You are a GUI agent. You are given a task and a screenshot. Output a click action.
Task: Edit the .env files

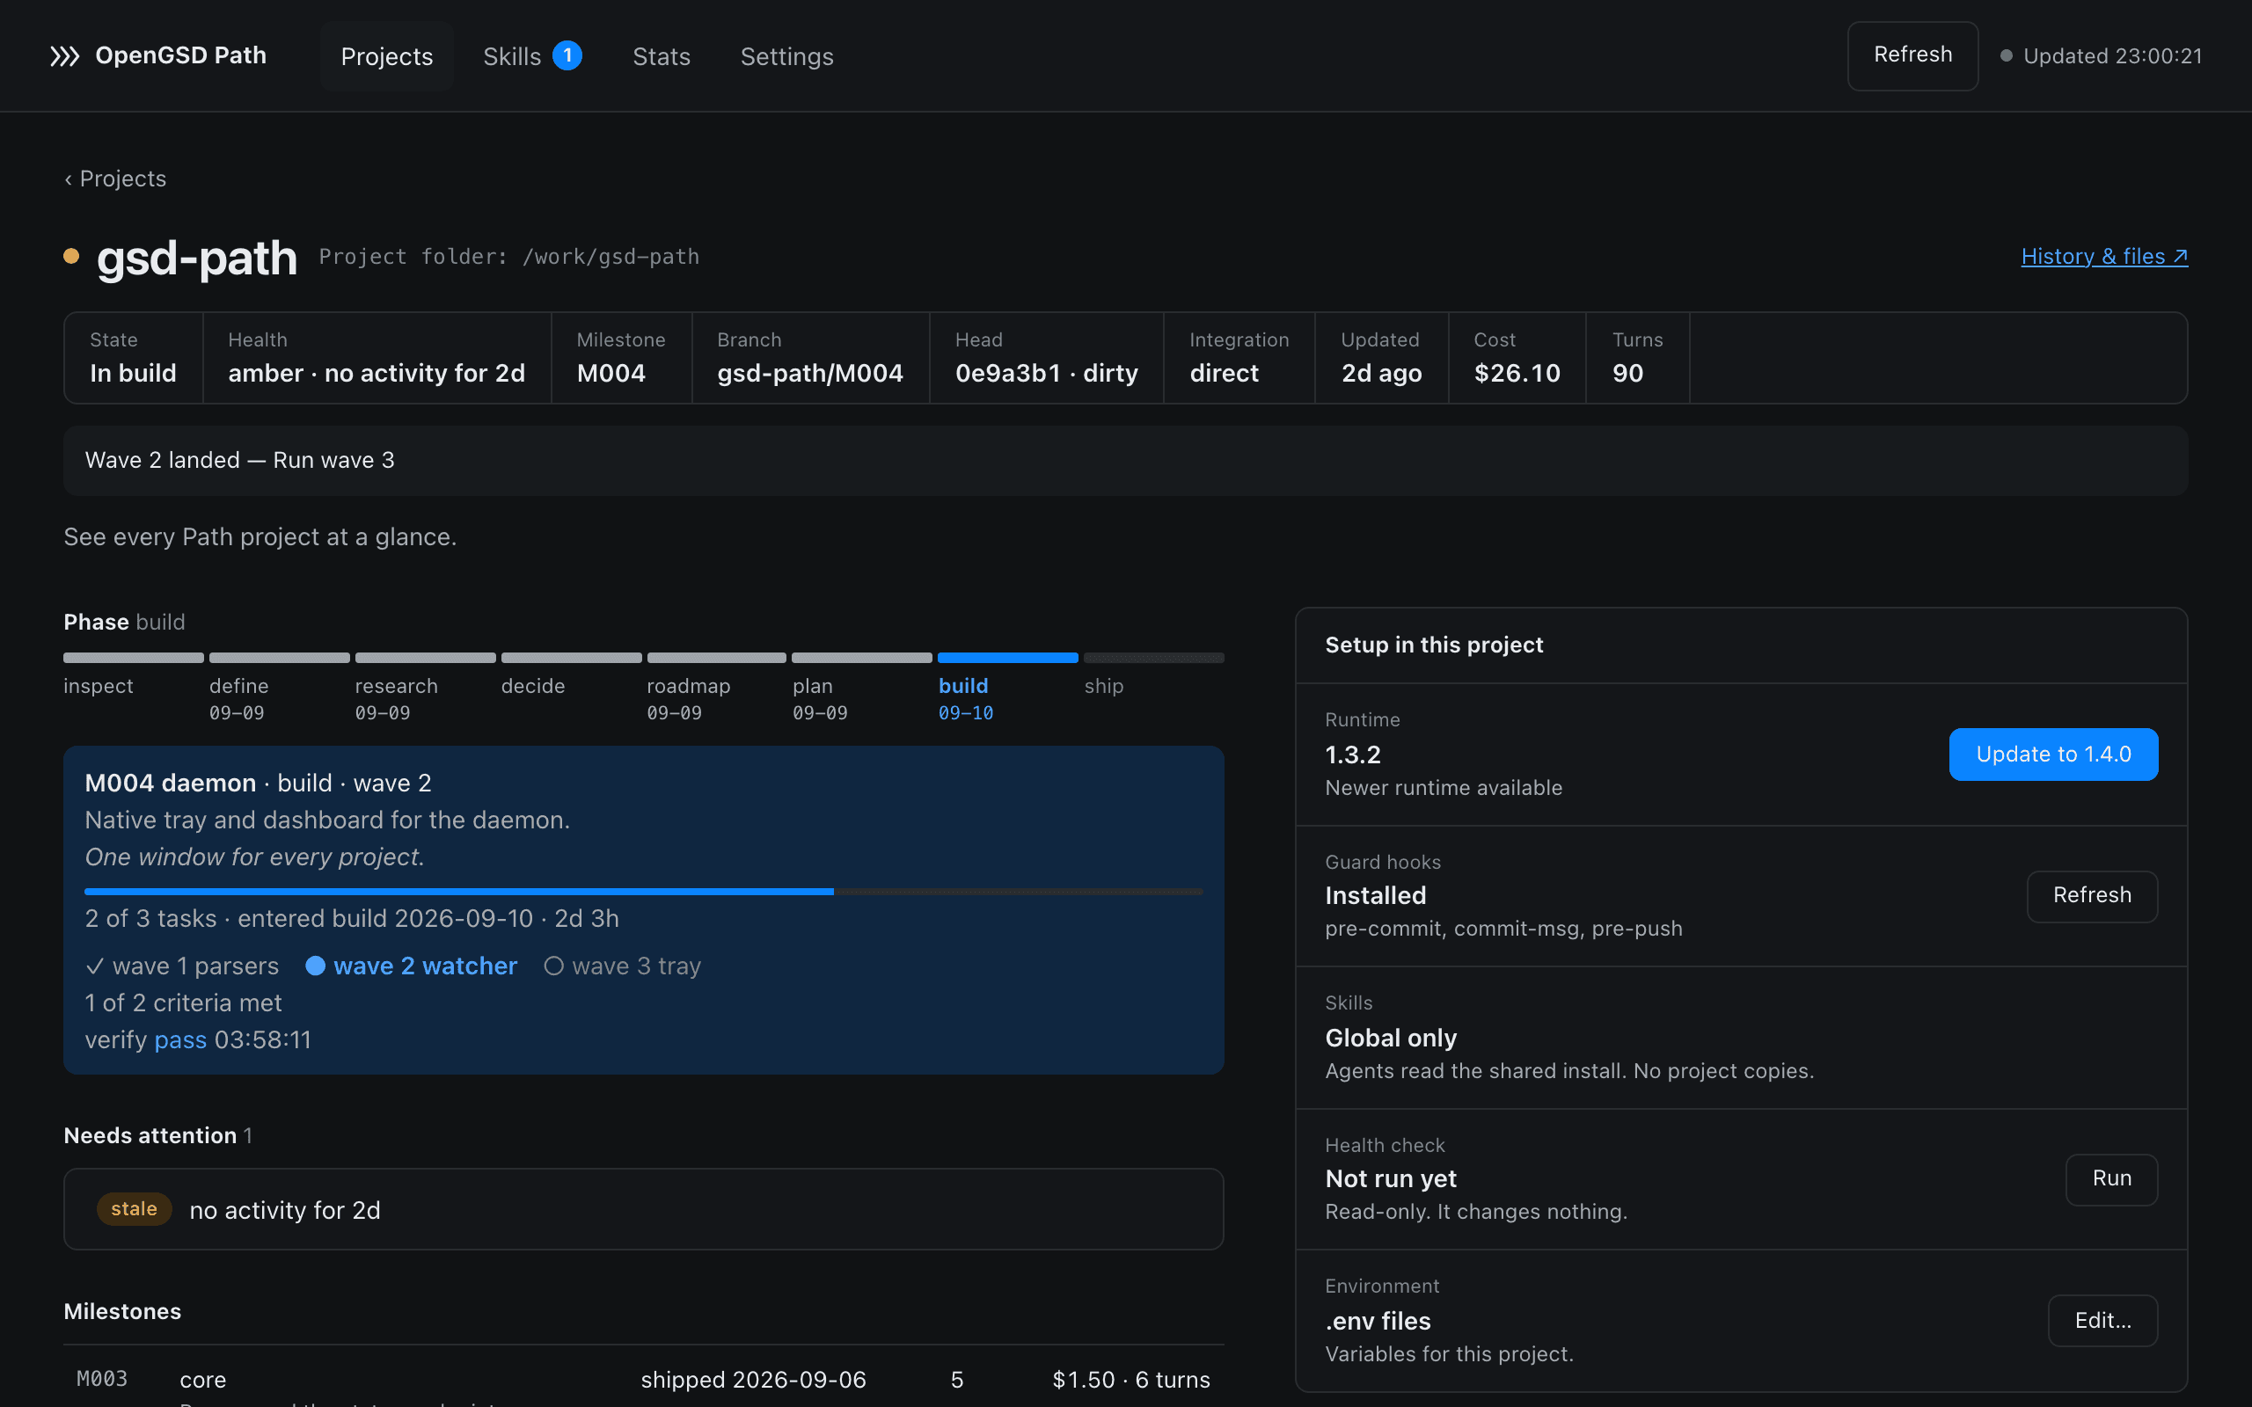coord(2102,1321)
